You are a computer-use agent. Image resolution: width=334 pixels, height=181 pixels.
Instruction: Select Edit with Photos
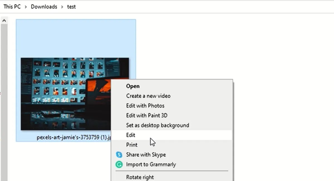tap(145, 106)
